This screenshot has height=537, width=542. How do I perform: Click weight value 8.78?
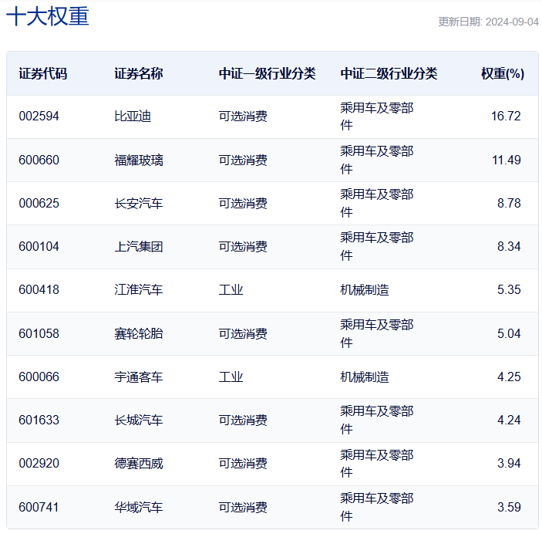pyautogui.click(x=509, y=204)
